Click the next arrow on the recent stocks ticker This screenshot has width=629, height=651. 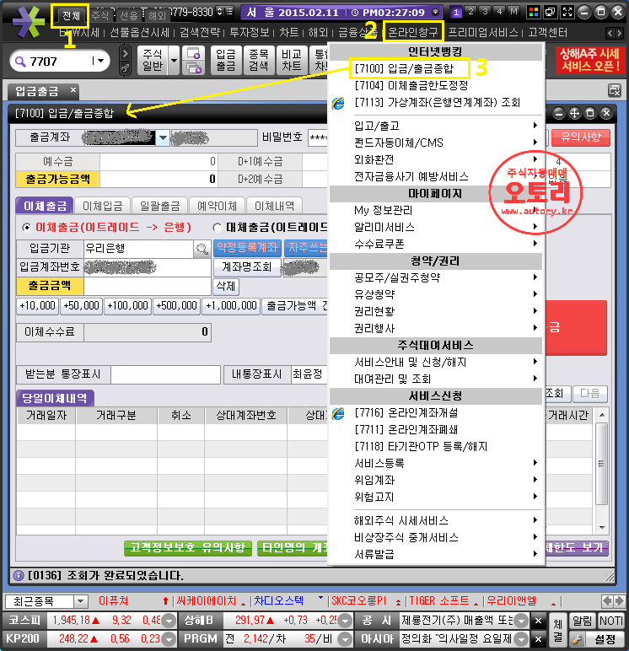619,600
